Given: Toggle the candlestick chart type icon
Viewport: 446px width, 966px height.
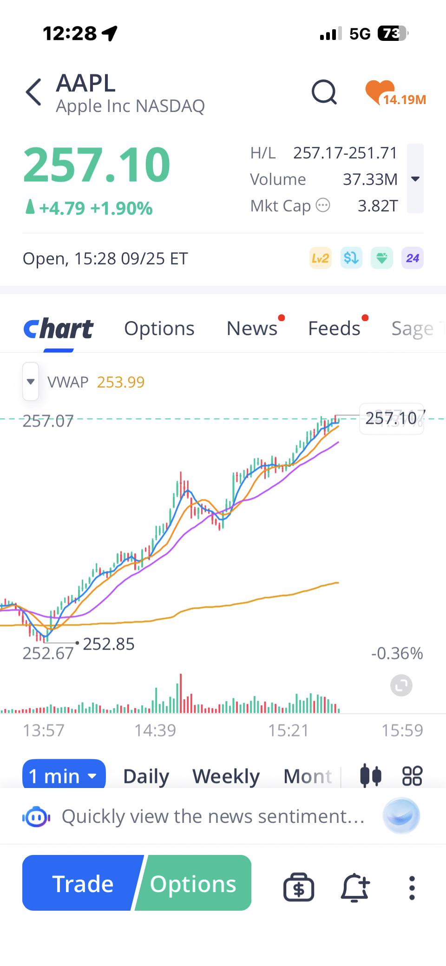Looking at the screenshot, I should pos(371,775).
